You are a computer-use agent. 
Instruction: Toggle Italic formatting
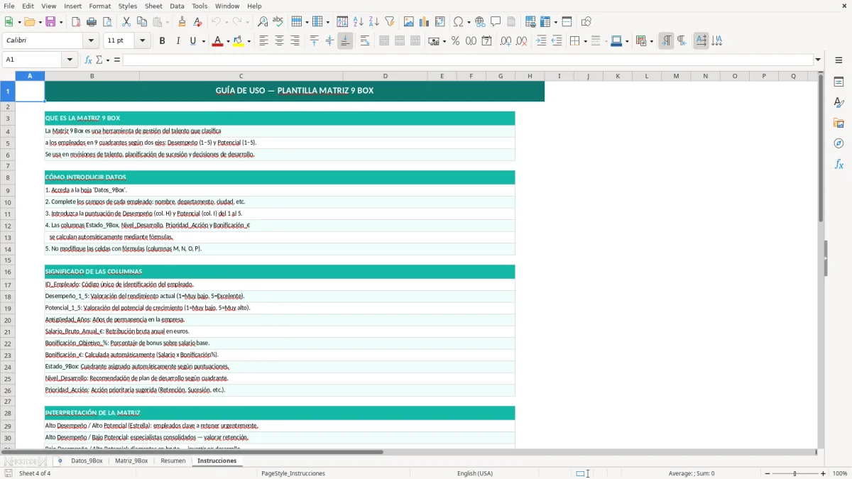[177, 41]
